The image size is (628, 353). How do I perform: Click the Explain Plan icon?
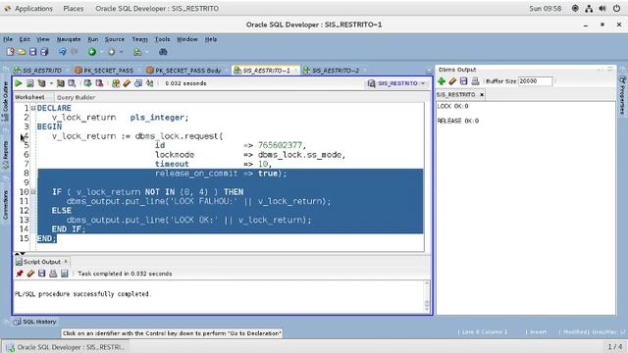(41, 83)
